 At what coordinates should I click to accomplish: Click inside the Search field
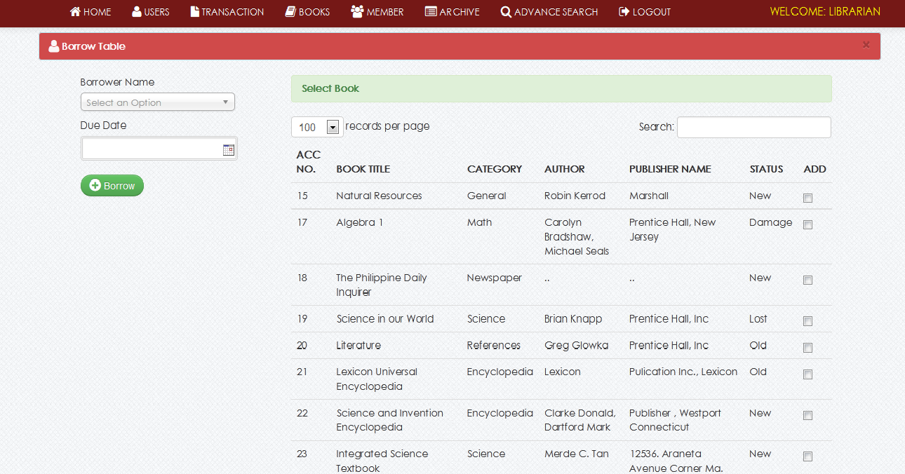click(x=753, y=127)
